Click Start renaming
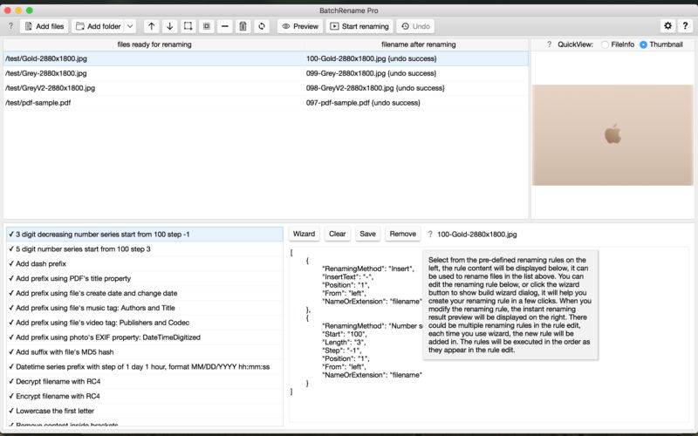Image resolution: width=698 pixels, height=436 pixels. tap(359, 26)
